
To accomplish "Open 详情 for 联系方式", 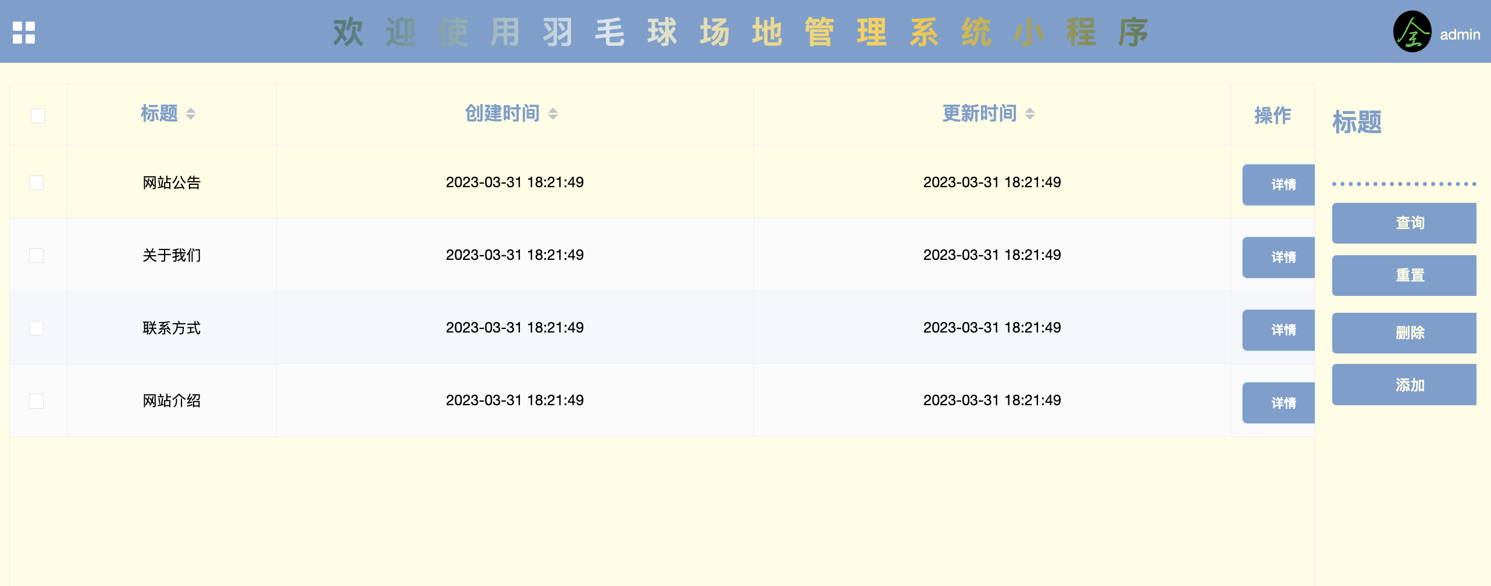I will [x=1278, y=330].
